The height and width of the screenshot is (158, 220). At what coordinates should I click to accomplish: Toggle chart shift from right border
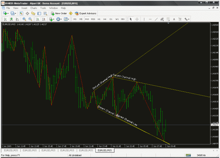(44, 19)
